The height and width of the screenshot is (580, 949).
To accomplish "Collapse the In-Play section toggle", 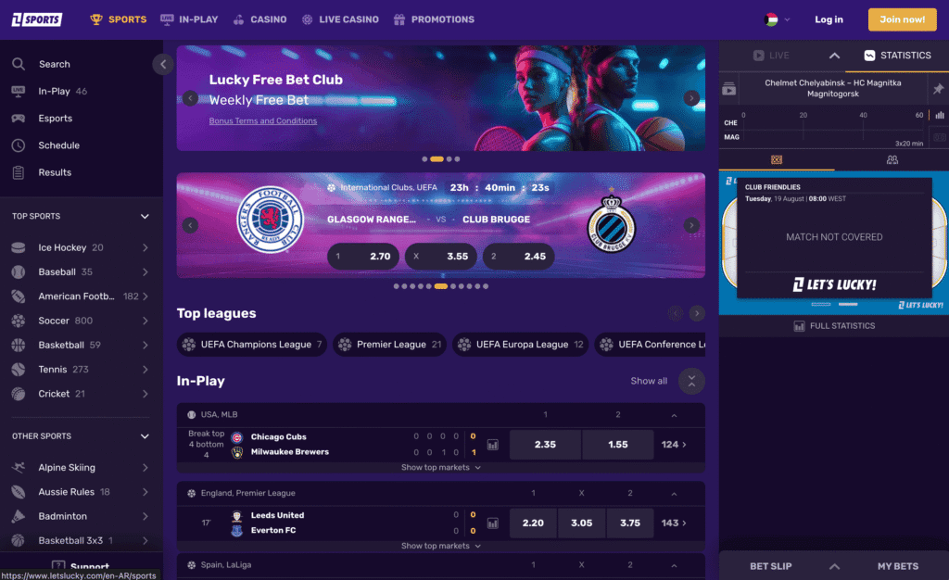I will coord(691,381).
